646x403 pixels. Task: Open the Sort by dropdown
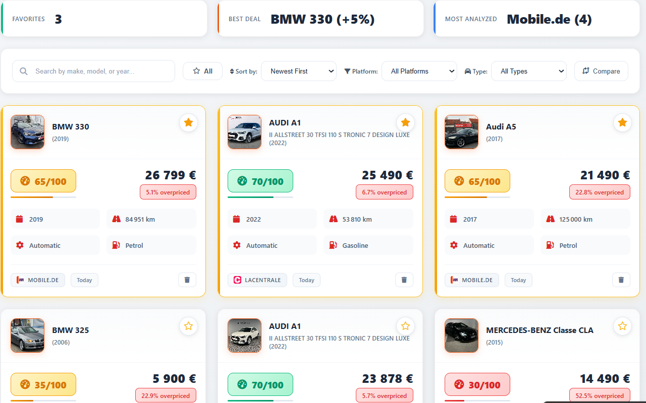(299, 71)
